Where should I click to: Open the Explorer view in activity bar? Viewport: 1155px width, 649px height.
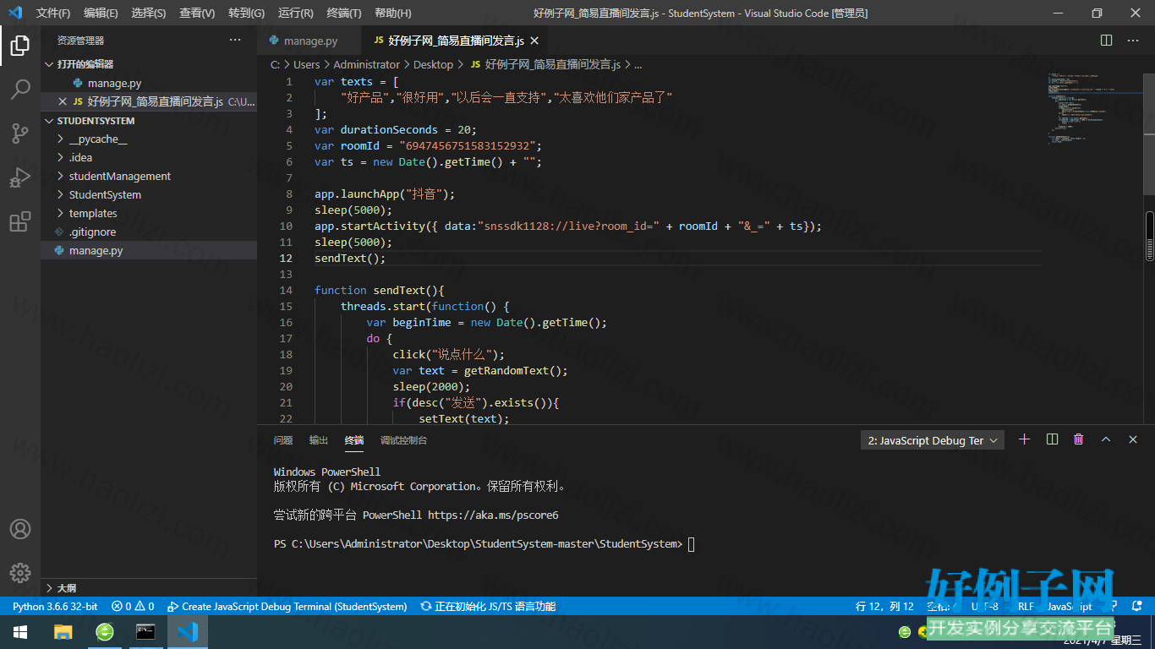pyautogui.click(x=20, y=45)
